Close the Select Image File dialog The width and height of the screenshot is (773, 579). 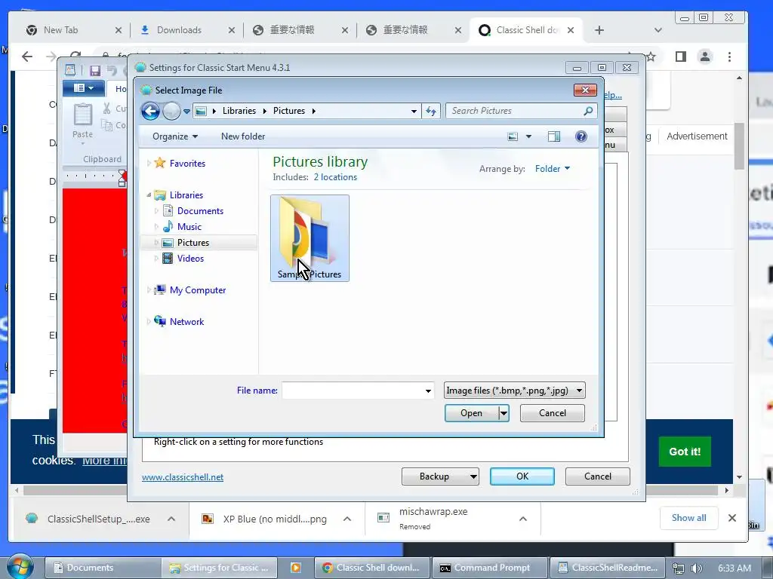click(585, 90)
